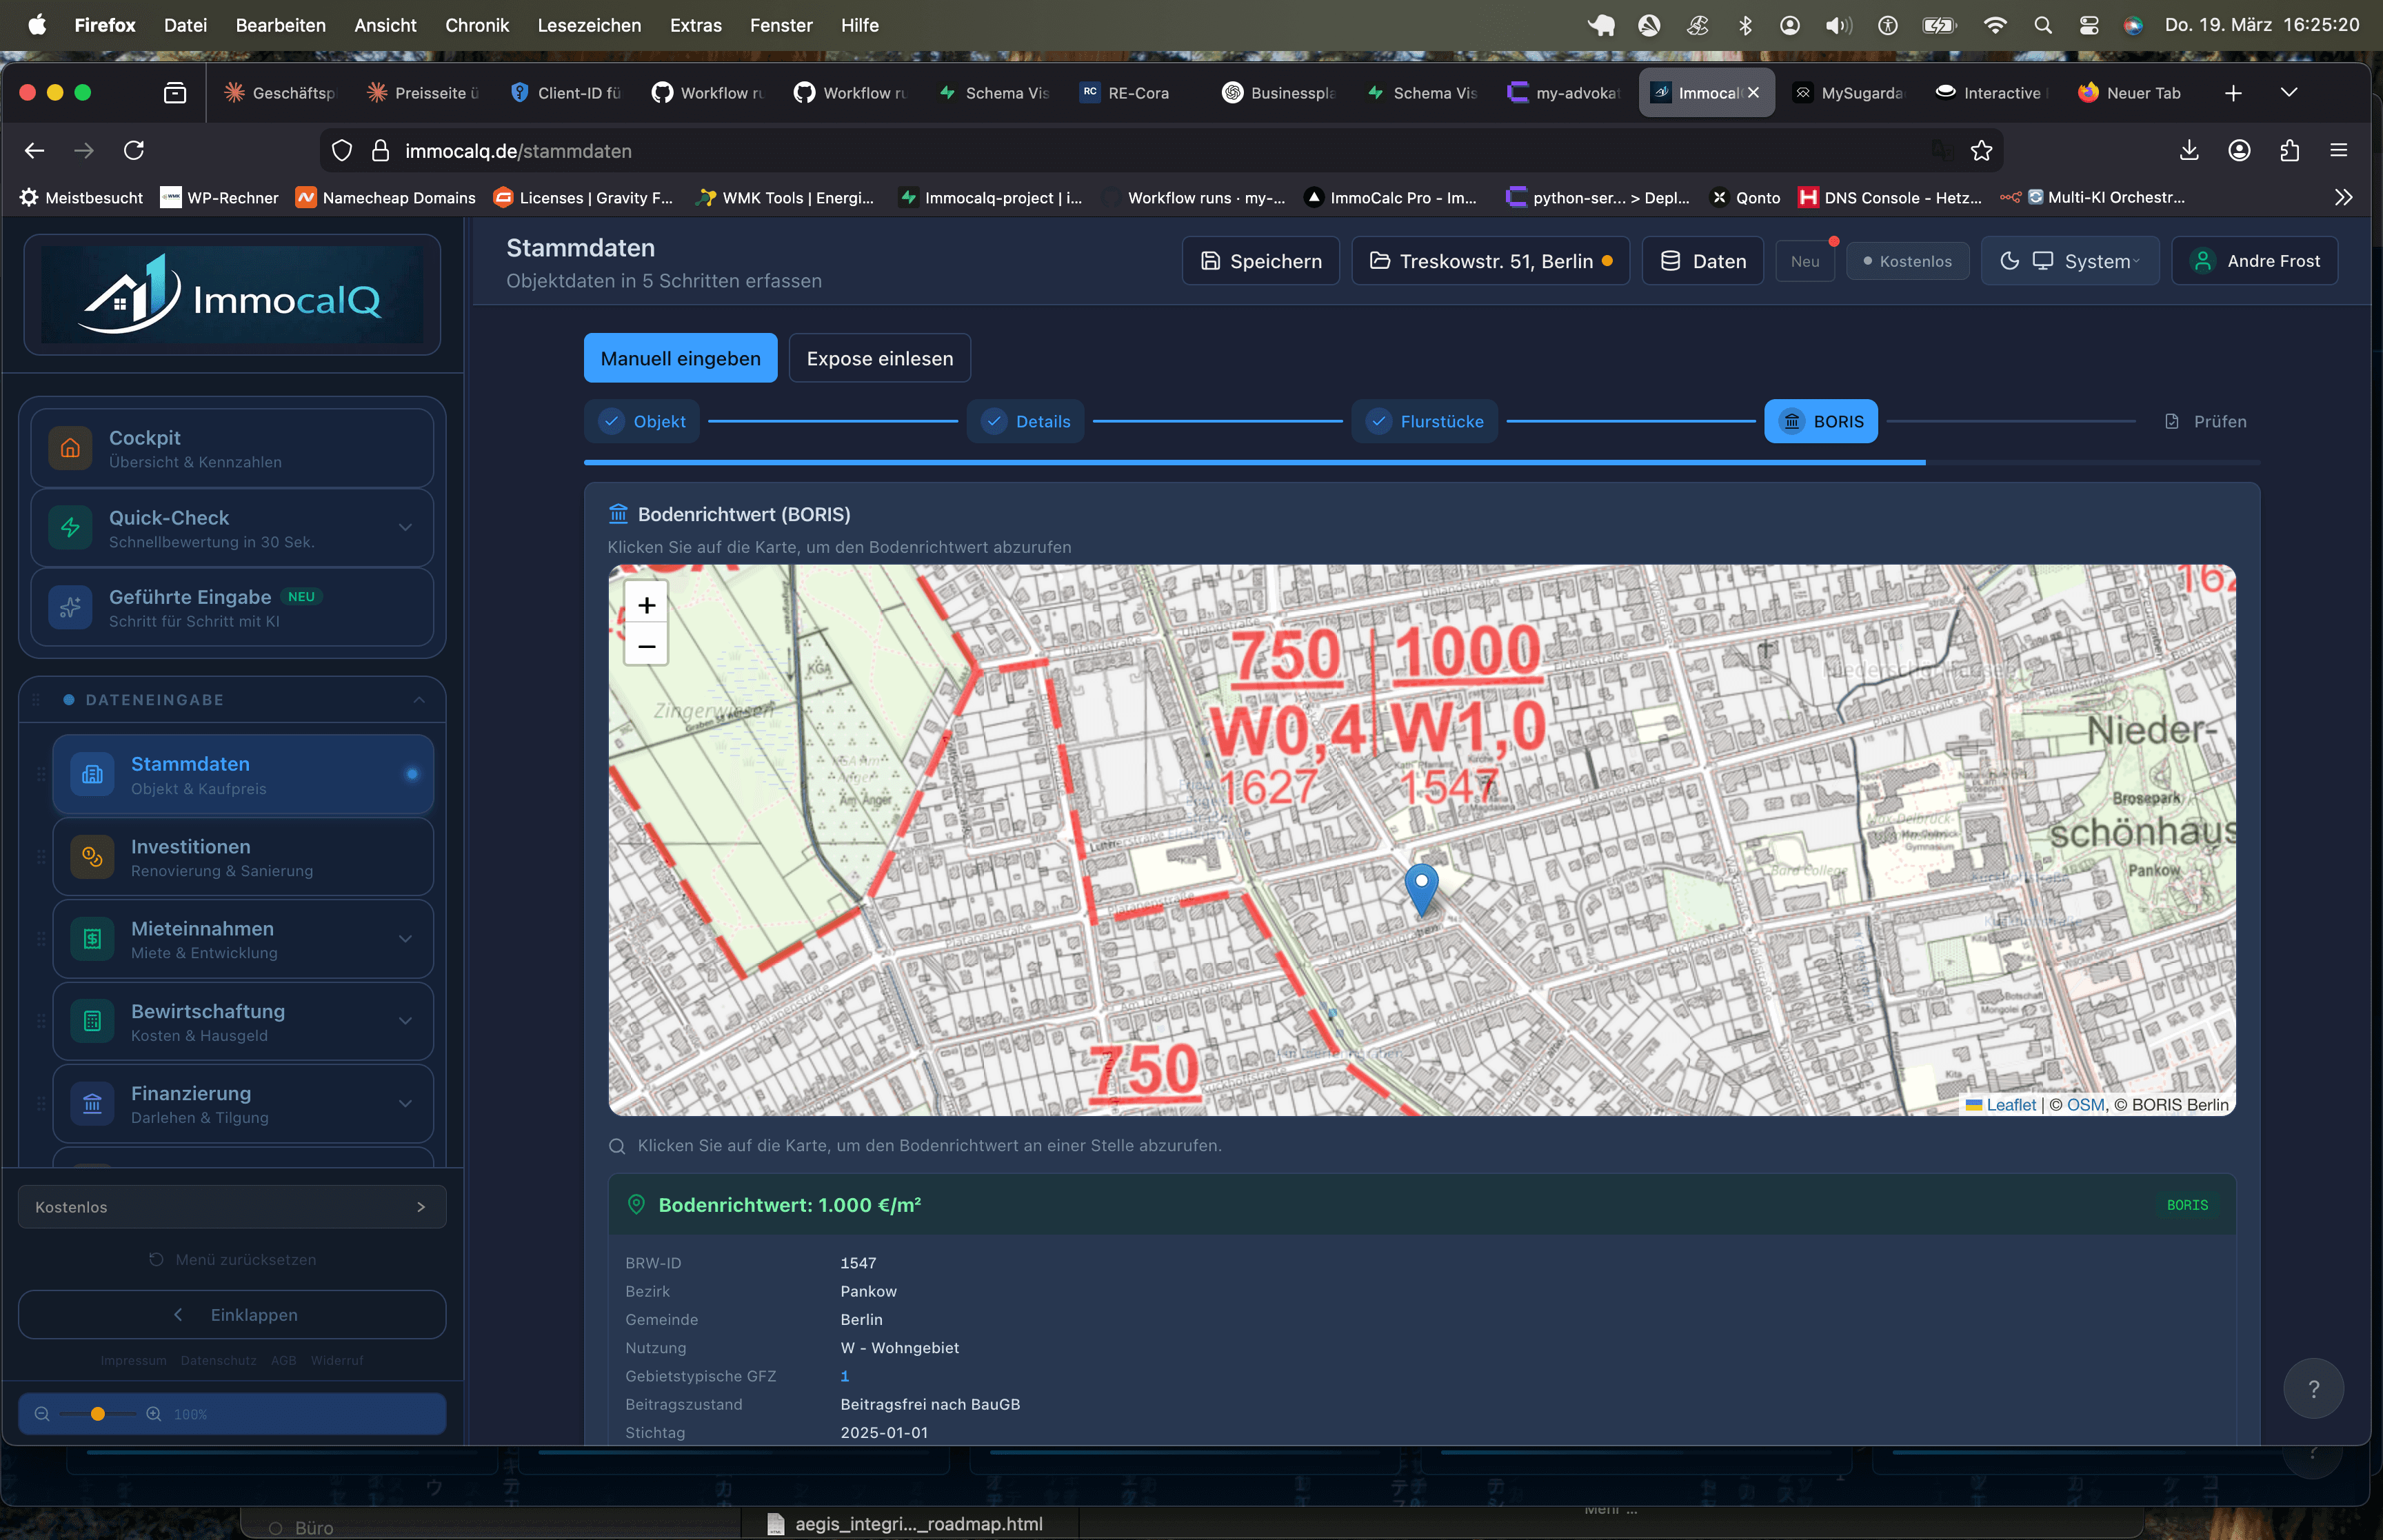
Task: Click zoom-in magnifier in sidebar zoom bar
Action: click(154, 1414)
